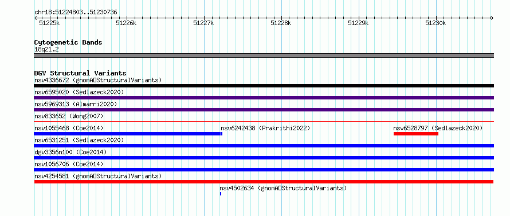This screenshot has height=216, width=510.
Task: Open the nsv833652 (Wong2007) label
Action: point(69,116)
